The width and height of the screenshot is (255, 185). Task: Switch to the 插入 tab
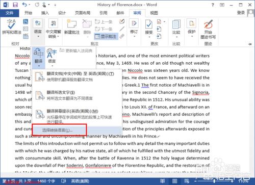coord(45,13)
